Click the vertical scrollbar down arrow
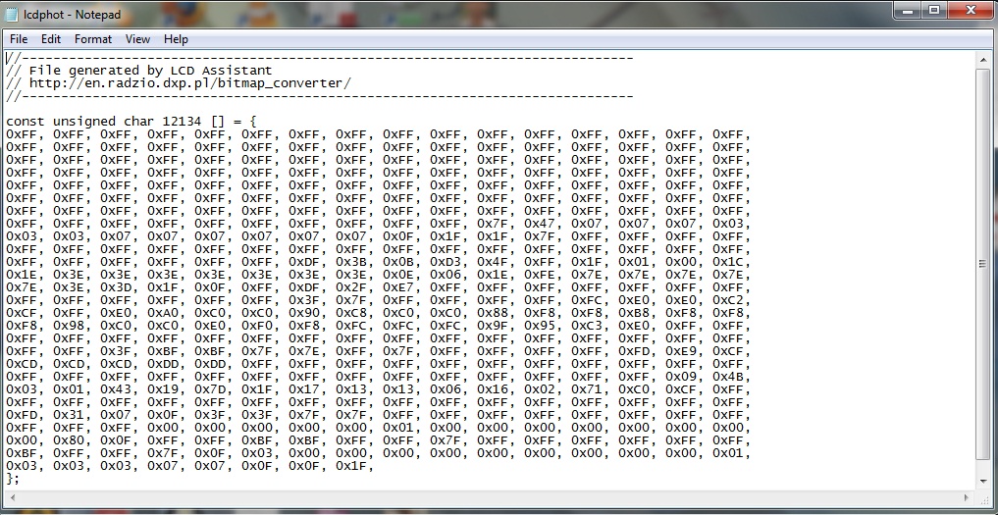 pyautogui.click(x=983, y=480)
